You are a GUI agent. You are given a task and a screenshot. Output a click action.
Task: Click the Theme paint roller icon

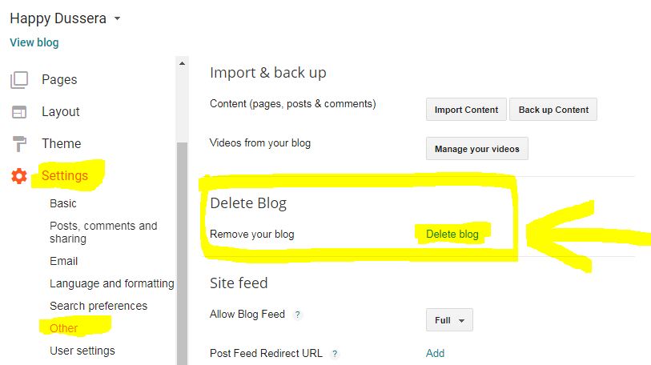click(x=18, y=144)
